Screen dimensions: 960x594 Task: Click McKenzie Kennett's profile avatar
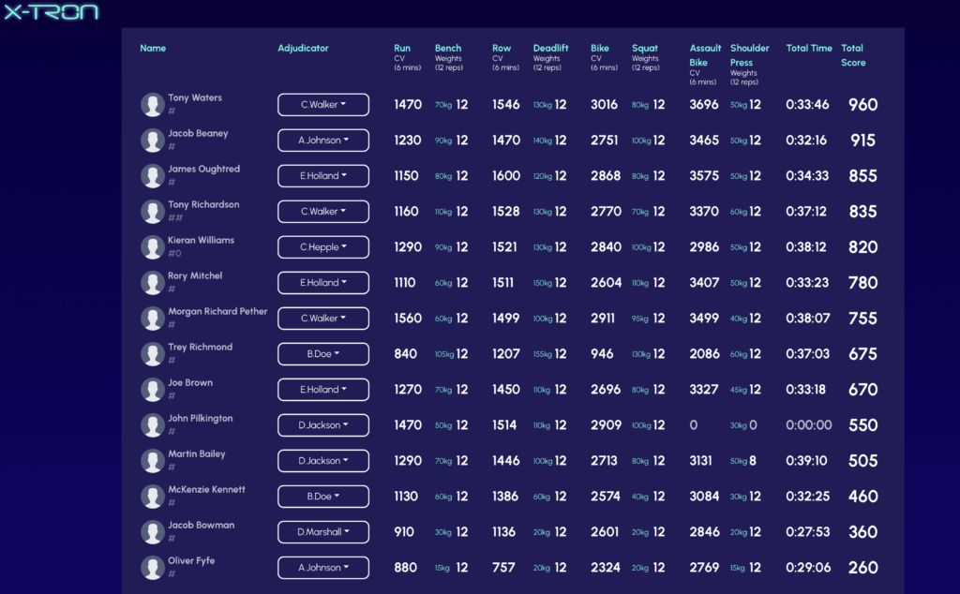pos(153,497)
